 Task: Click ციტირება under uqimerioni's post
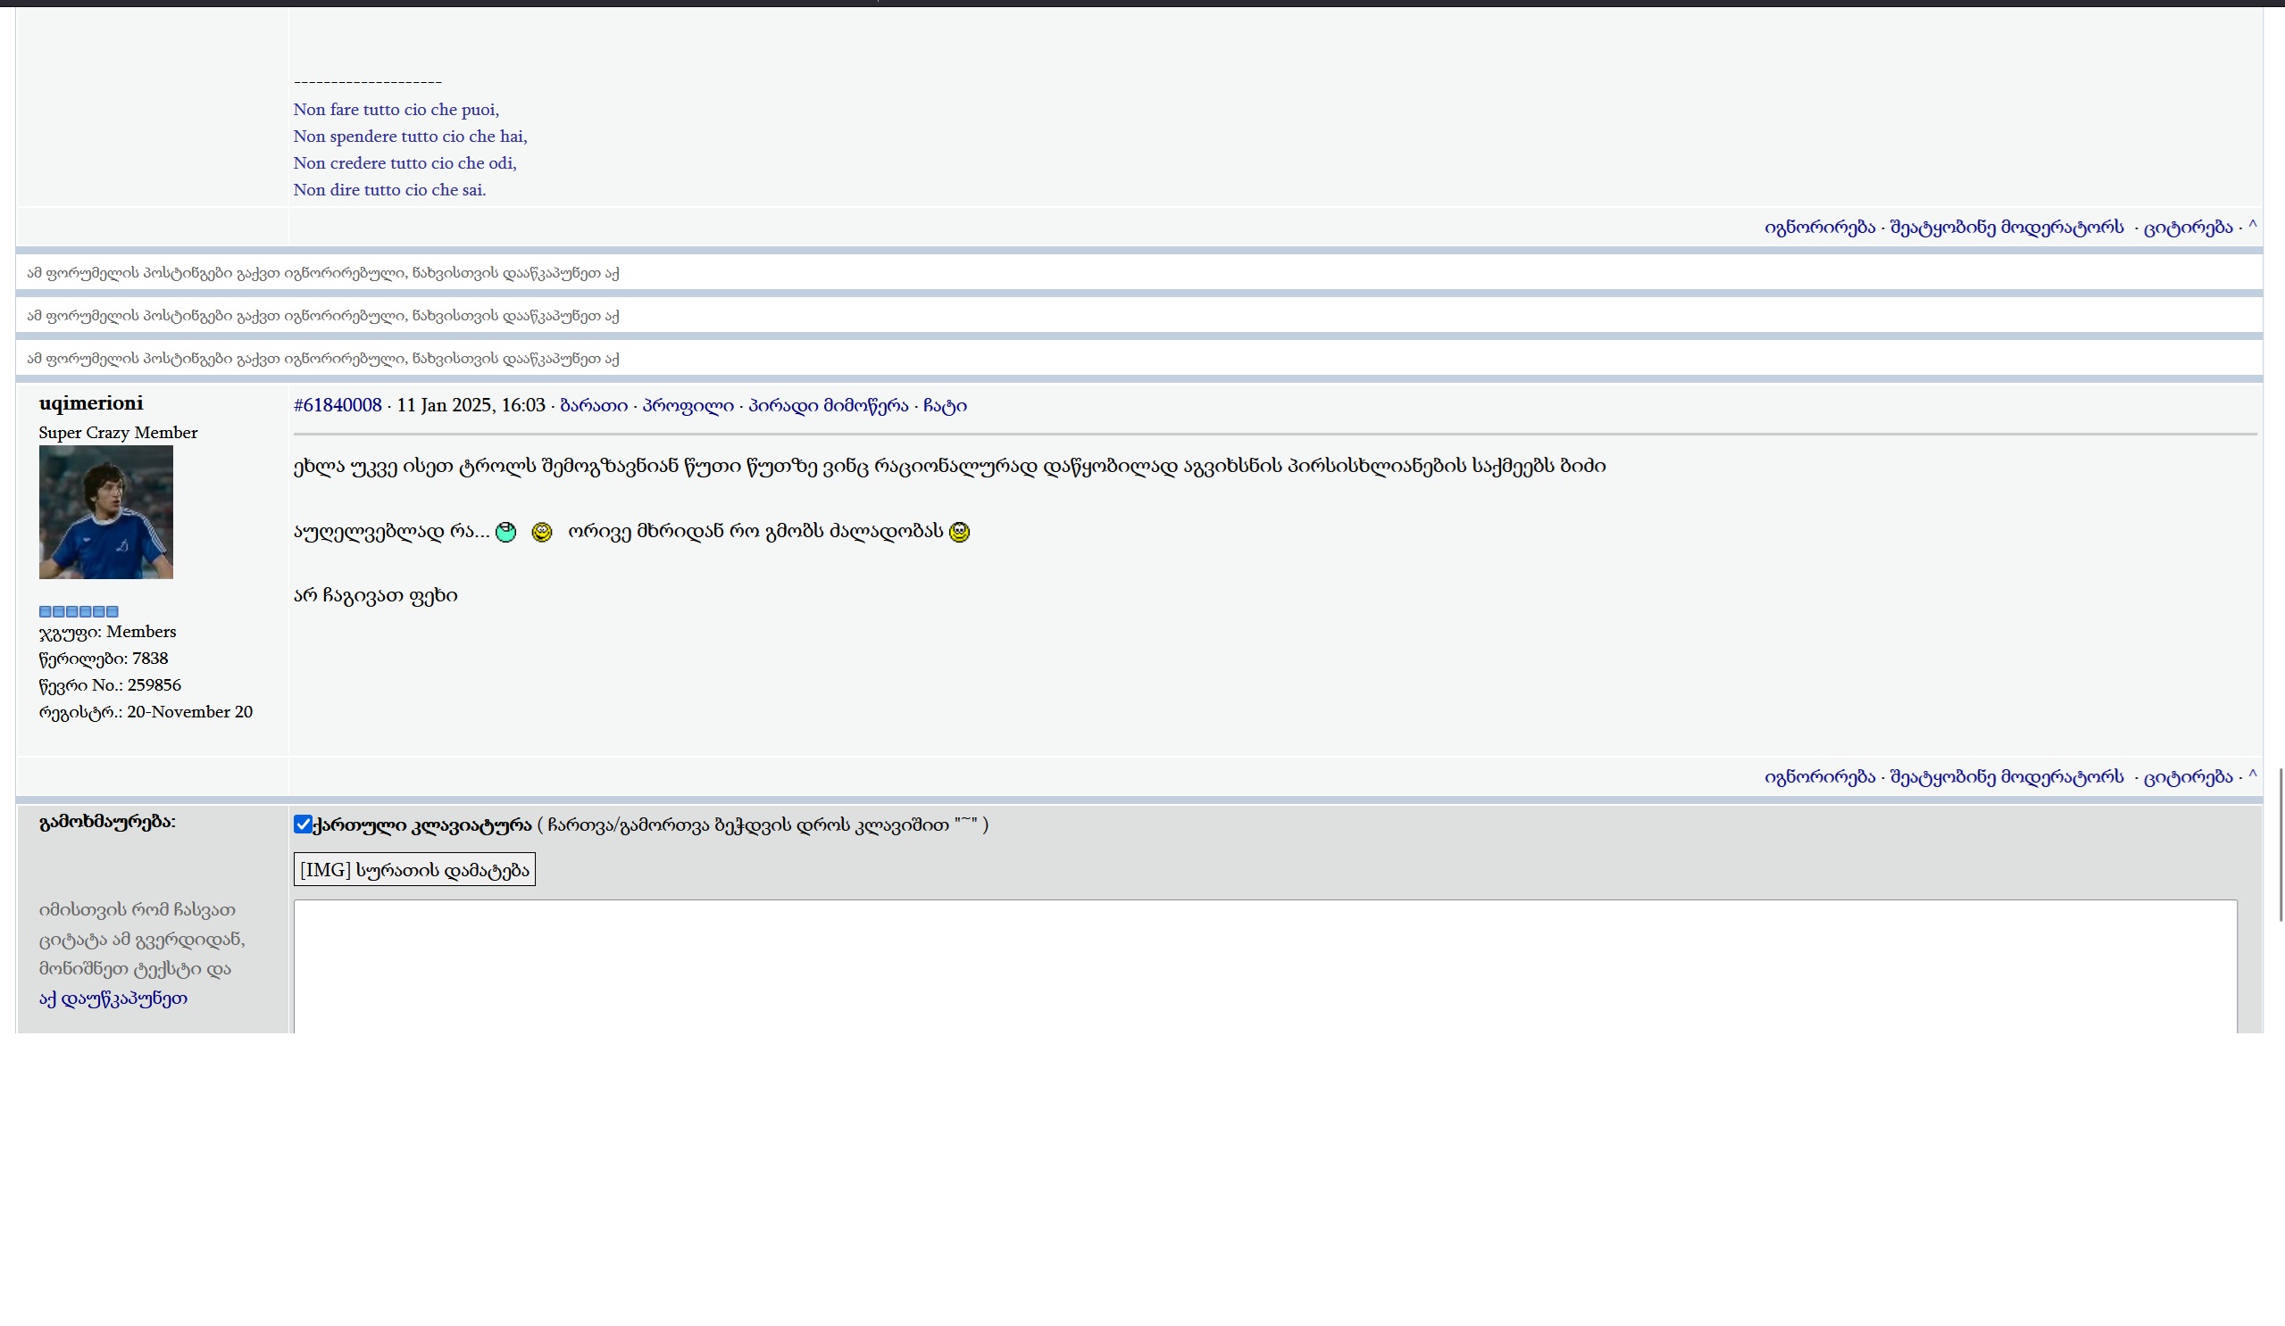click(x=2187, y=776)
